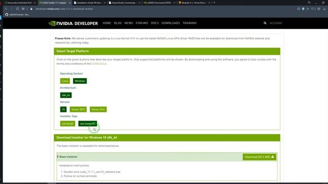Image resolution: width=328 pixels, height=184 pixels.
Task: Open browser downloads icon at toolbar end
Action: coord(324,9)
